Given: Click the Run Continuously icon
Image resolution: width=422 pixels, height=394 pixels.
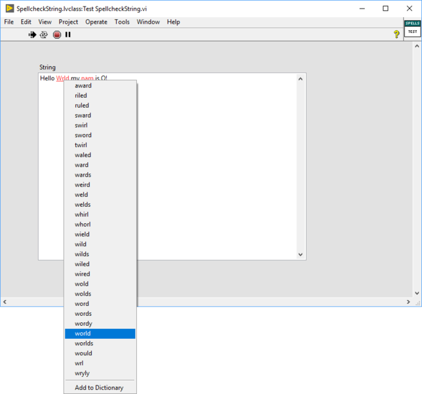Looking at the screenshot, I should coord(44,35).
